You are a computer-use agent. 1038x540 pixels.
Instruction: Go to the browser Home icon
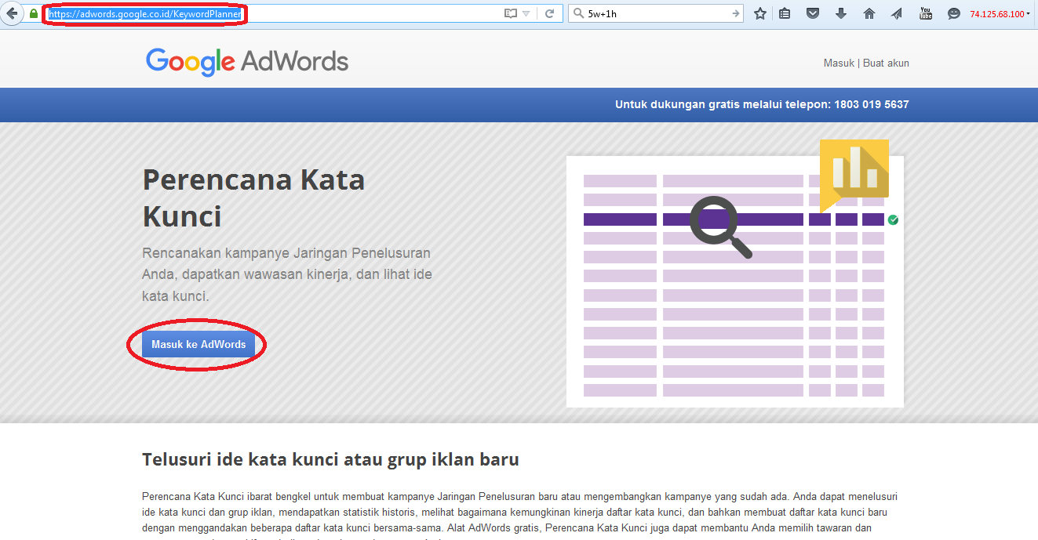tap(869, 13)
